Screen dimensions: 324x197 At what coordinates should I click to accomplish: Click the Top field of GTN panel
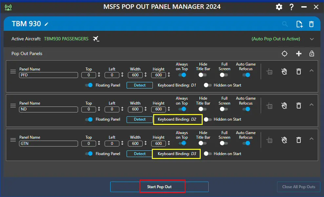click(89, 144)
